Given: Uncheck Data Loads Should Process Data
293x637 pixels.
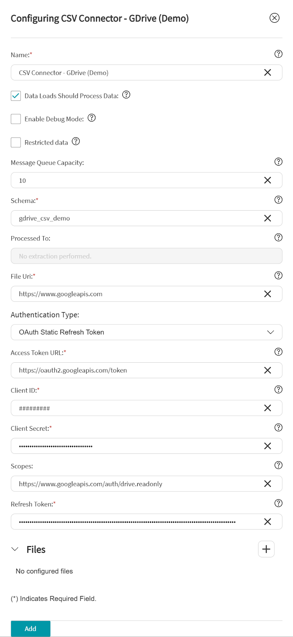Looking at the screenshot, I should pos(16,96).
